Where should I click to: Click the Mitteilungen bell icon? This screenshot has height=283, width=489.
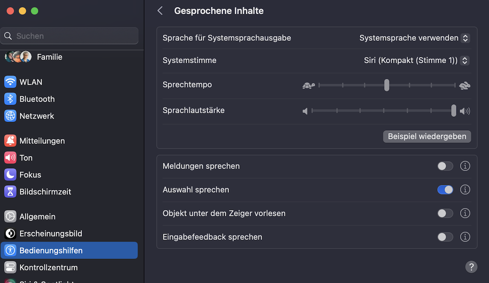[x=10, y=141]
